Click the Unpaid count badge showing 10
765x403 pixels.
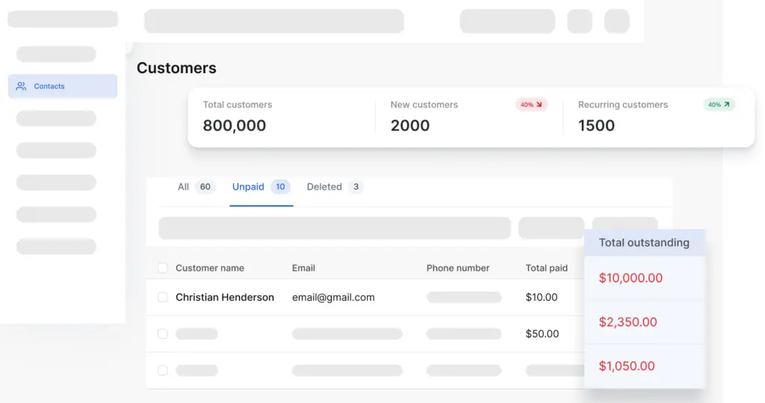(x=281, y=187)
